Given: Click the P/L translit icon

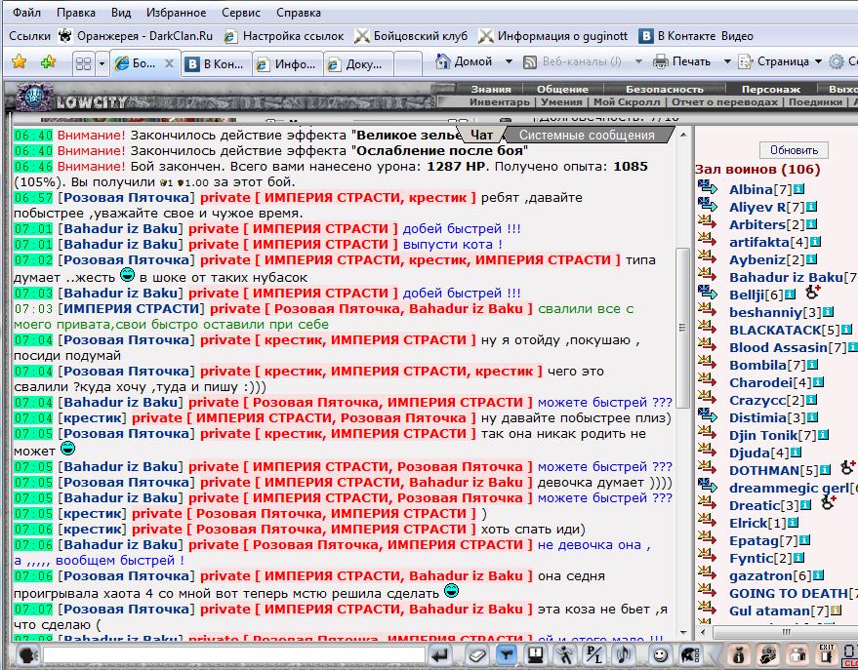Looking at the screenshot, I should [x=593, y=654].
